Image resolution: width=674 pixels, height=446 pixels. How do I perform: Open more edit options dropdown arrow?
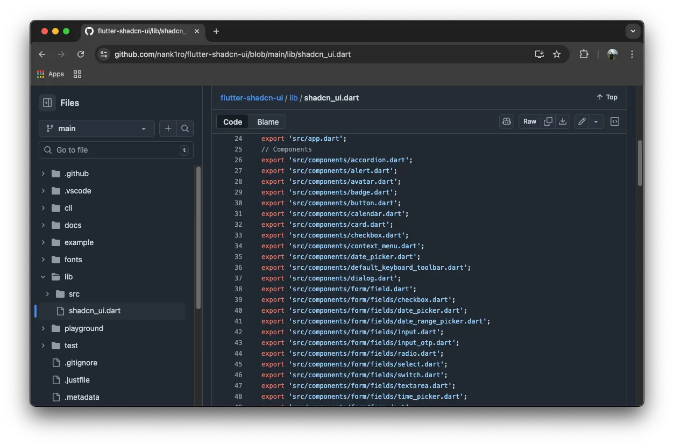(x=596, y=121)
